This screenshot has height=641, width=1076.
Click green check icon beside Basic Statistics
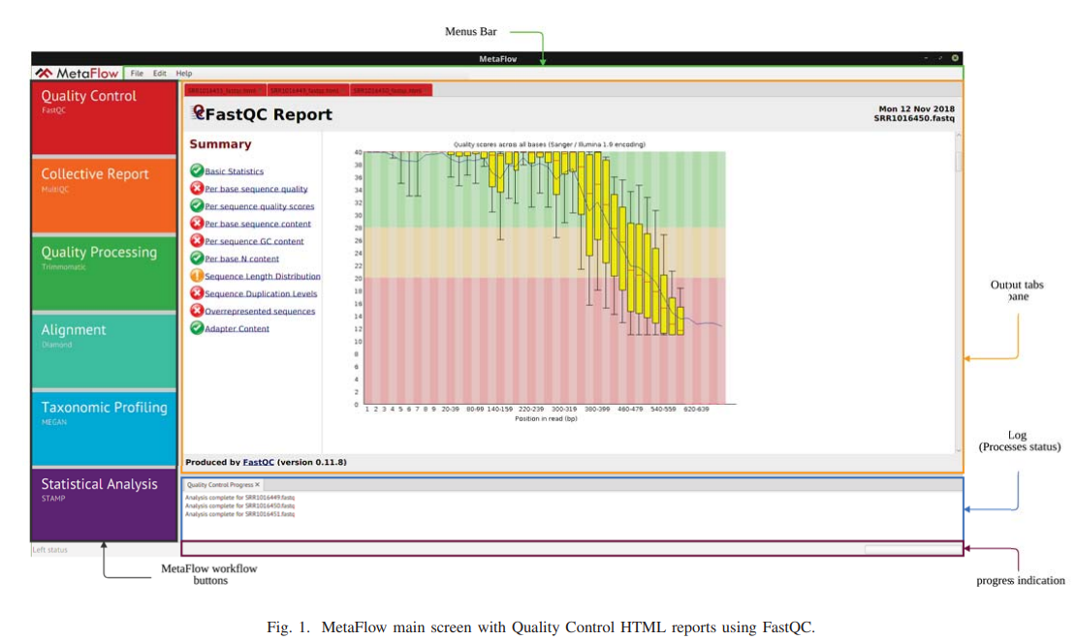tap(197, 171)
